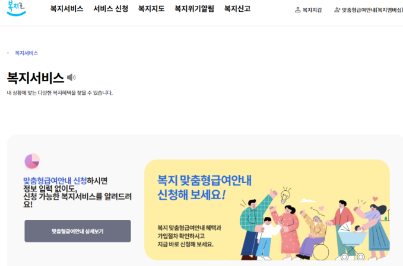Click the home dot icon in breadcrumb
This screenshot has height=266, width=403.
point(8,53)
